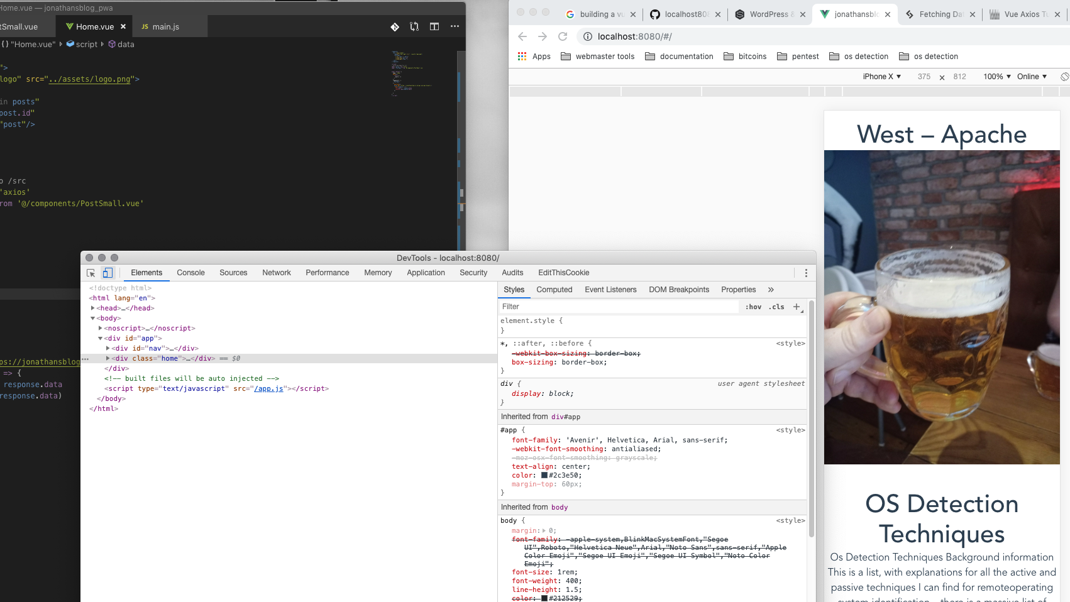Open the DevTools three-dot customize menu

(806, 273)
